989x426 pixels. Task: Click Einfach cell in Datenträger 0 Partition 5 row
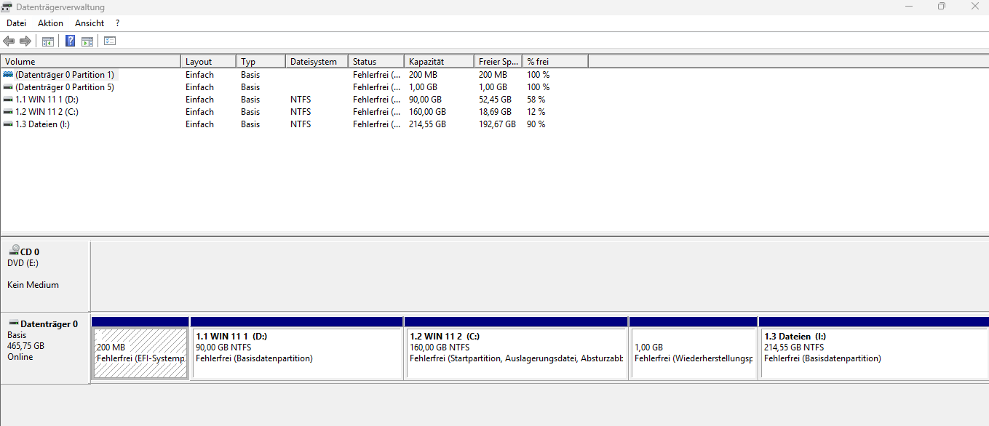(199, 87)
